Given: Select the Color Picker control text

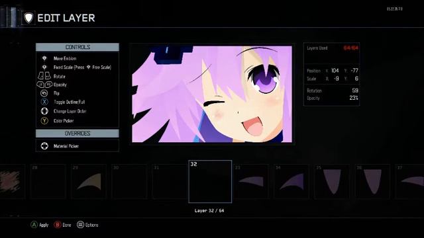Looking at the screenshot, I should click(x=64, y=121).
